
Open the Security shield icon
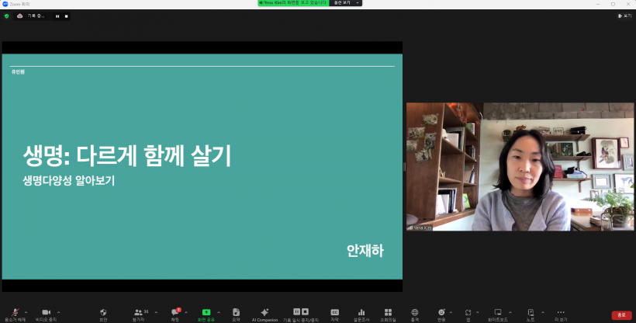pyautogui.click(x=102, y=312)
